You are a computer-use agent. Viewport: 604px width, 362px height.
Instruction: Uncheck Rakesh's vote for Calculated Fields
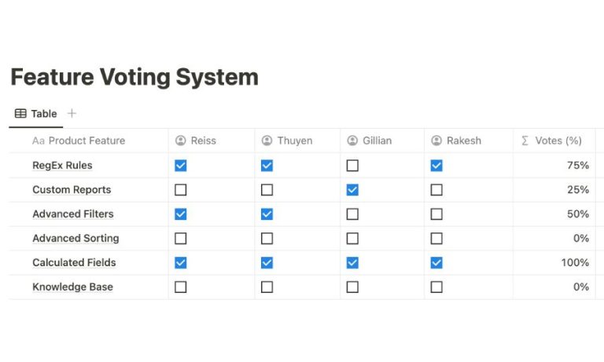tap(436, 263)
